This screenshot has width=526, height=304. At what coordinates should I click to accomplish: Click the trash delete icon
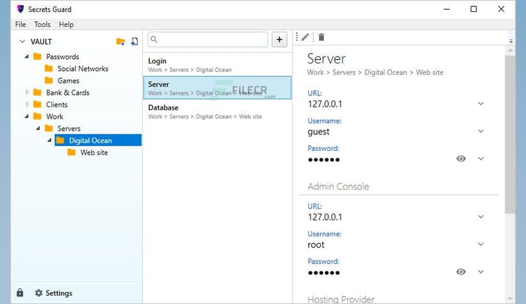point(321,37)
